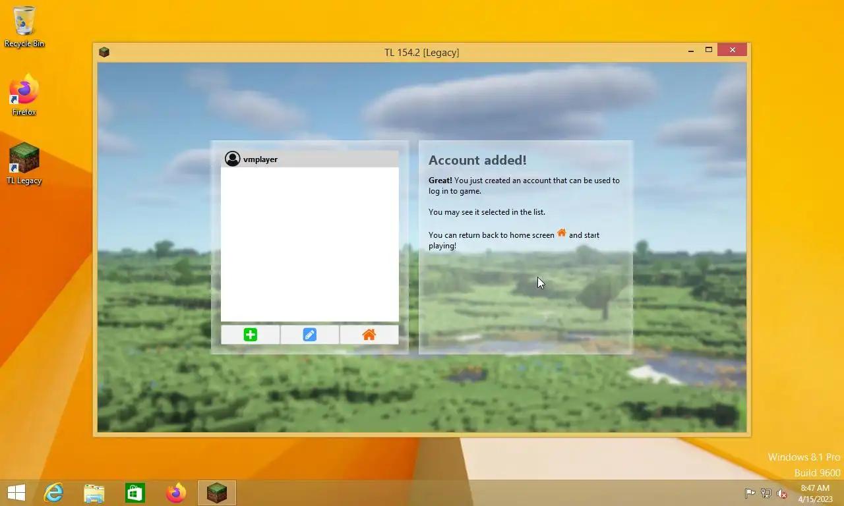This screenshot has width=844, height=506.
Task: Open Windows Store from taskbar
Action: click(135, 493)
